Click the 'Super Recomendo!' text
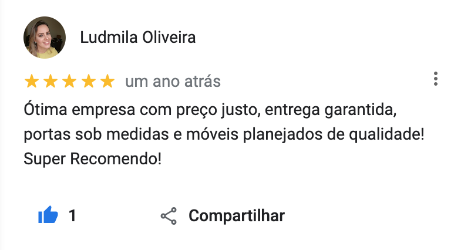The height and width of the screenshot is (250, 471). 92,158
